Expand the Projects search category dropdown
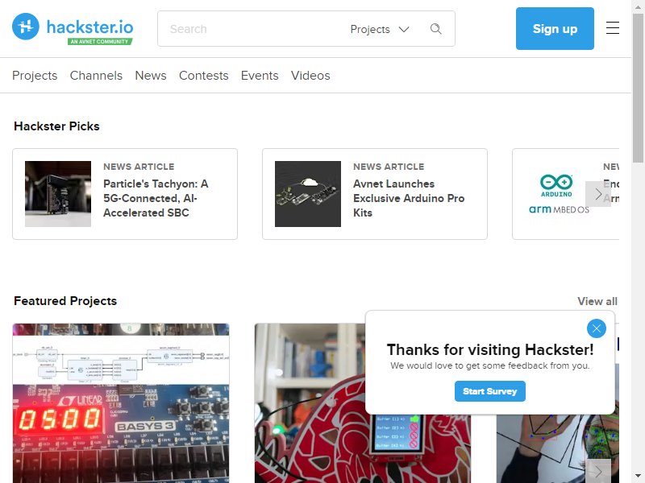This screenshot has height=483, width=645. (379, 29)
